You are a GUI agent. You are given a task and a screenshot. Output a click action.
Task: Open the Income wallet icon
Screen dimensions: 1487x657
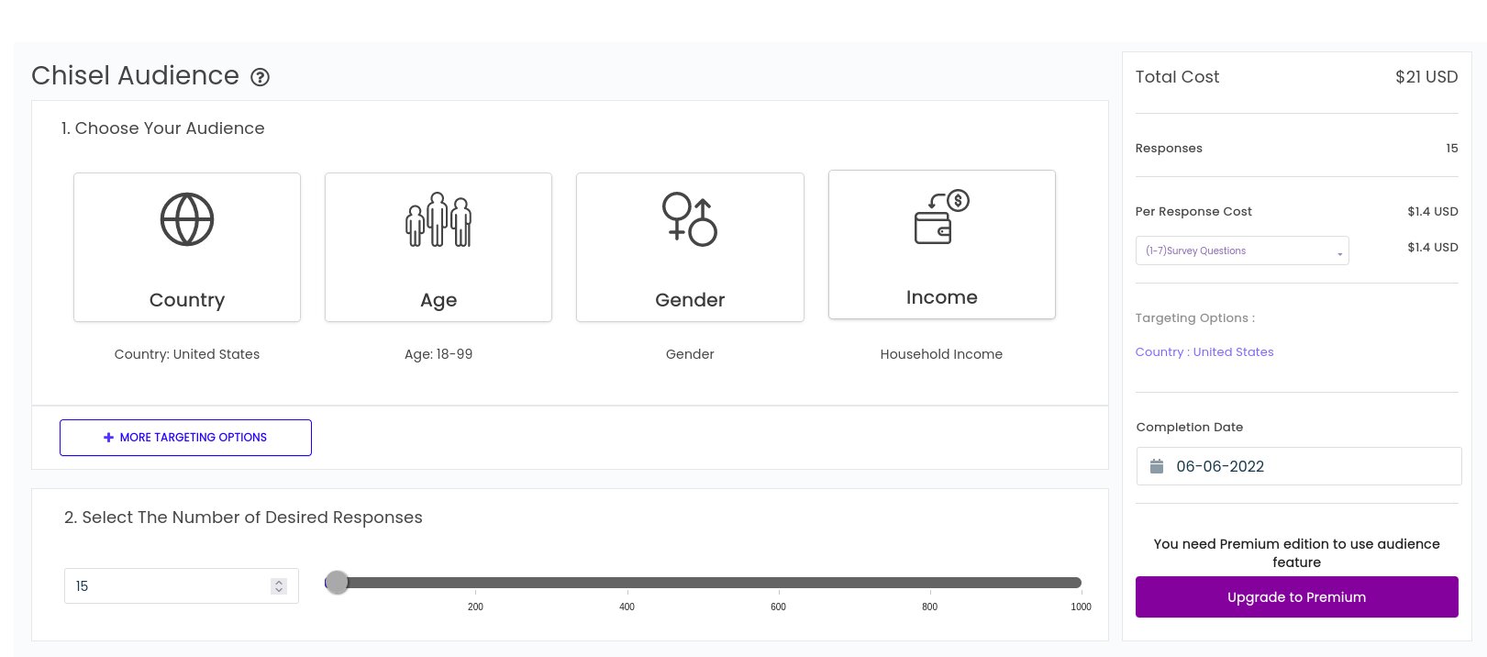[x=941, y=217]
